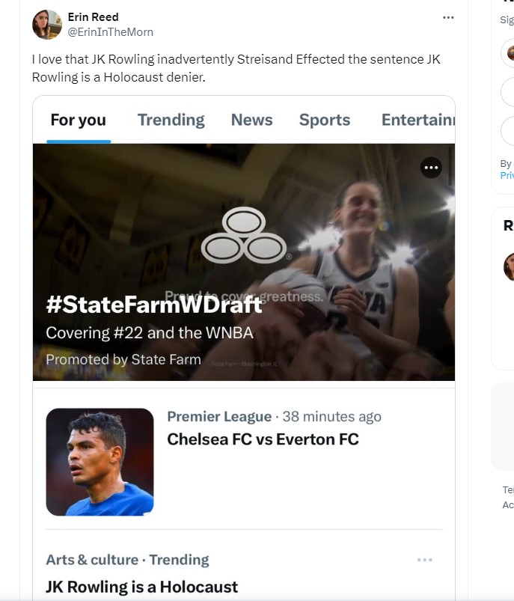Open Chelsea FC vs Everton FC headline
This screenshot has width=514, height=601.
tap(263, 439)
